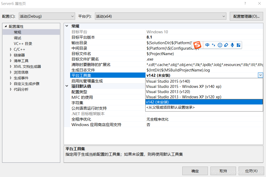Open the 平台(P) platform dropdown

[x=160, y=16]
